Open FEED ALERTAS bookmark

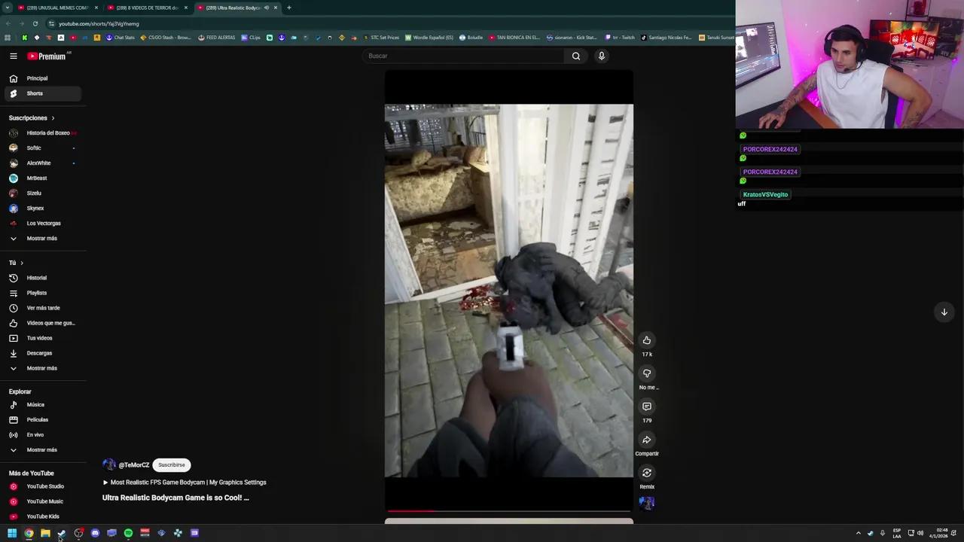pos(216,38)
